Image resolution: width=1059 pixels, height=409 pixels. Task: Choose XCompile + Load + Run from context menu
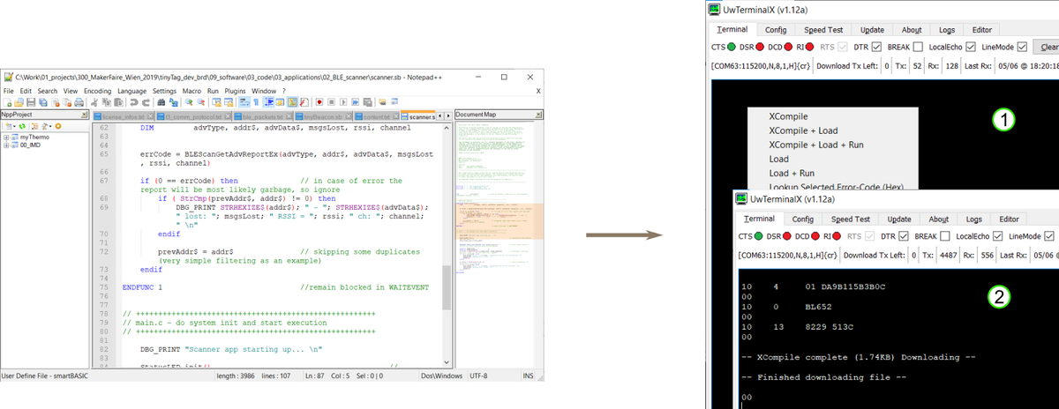click(x=816, y=145)
